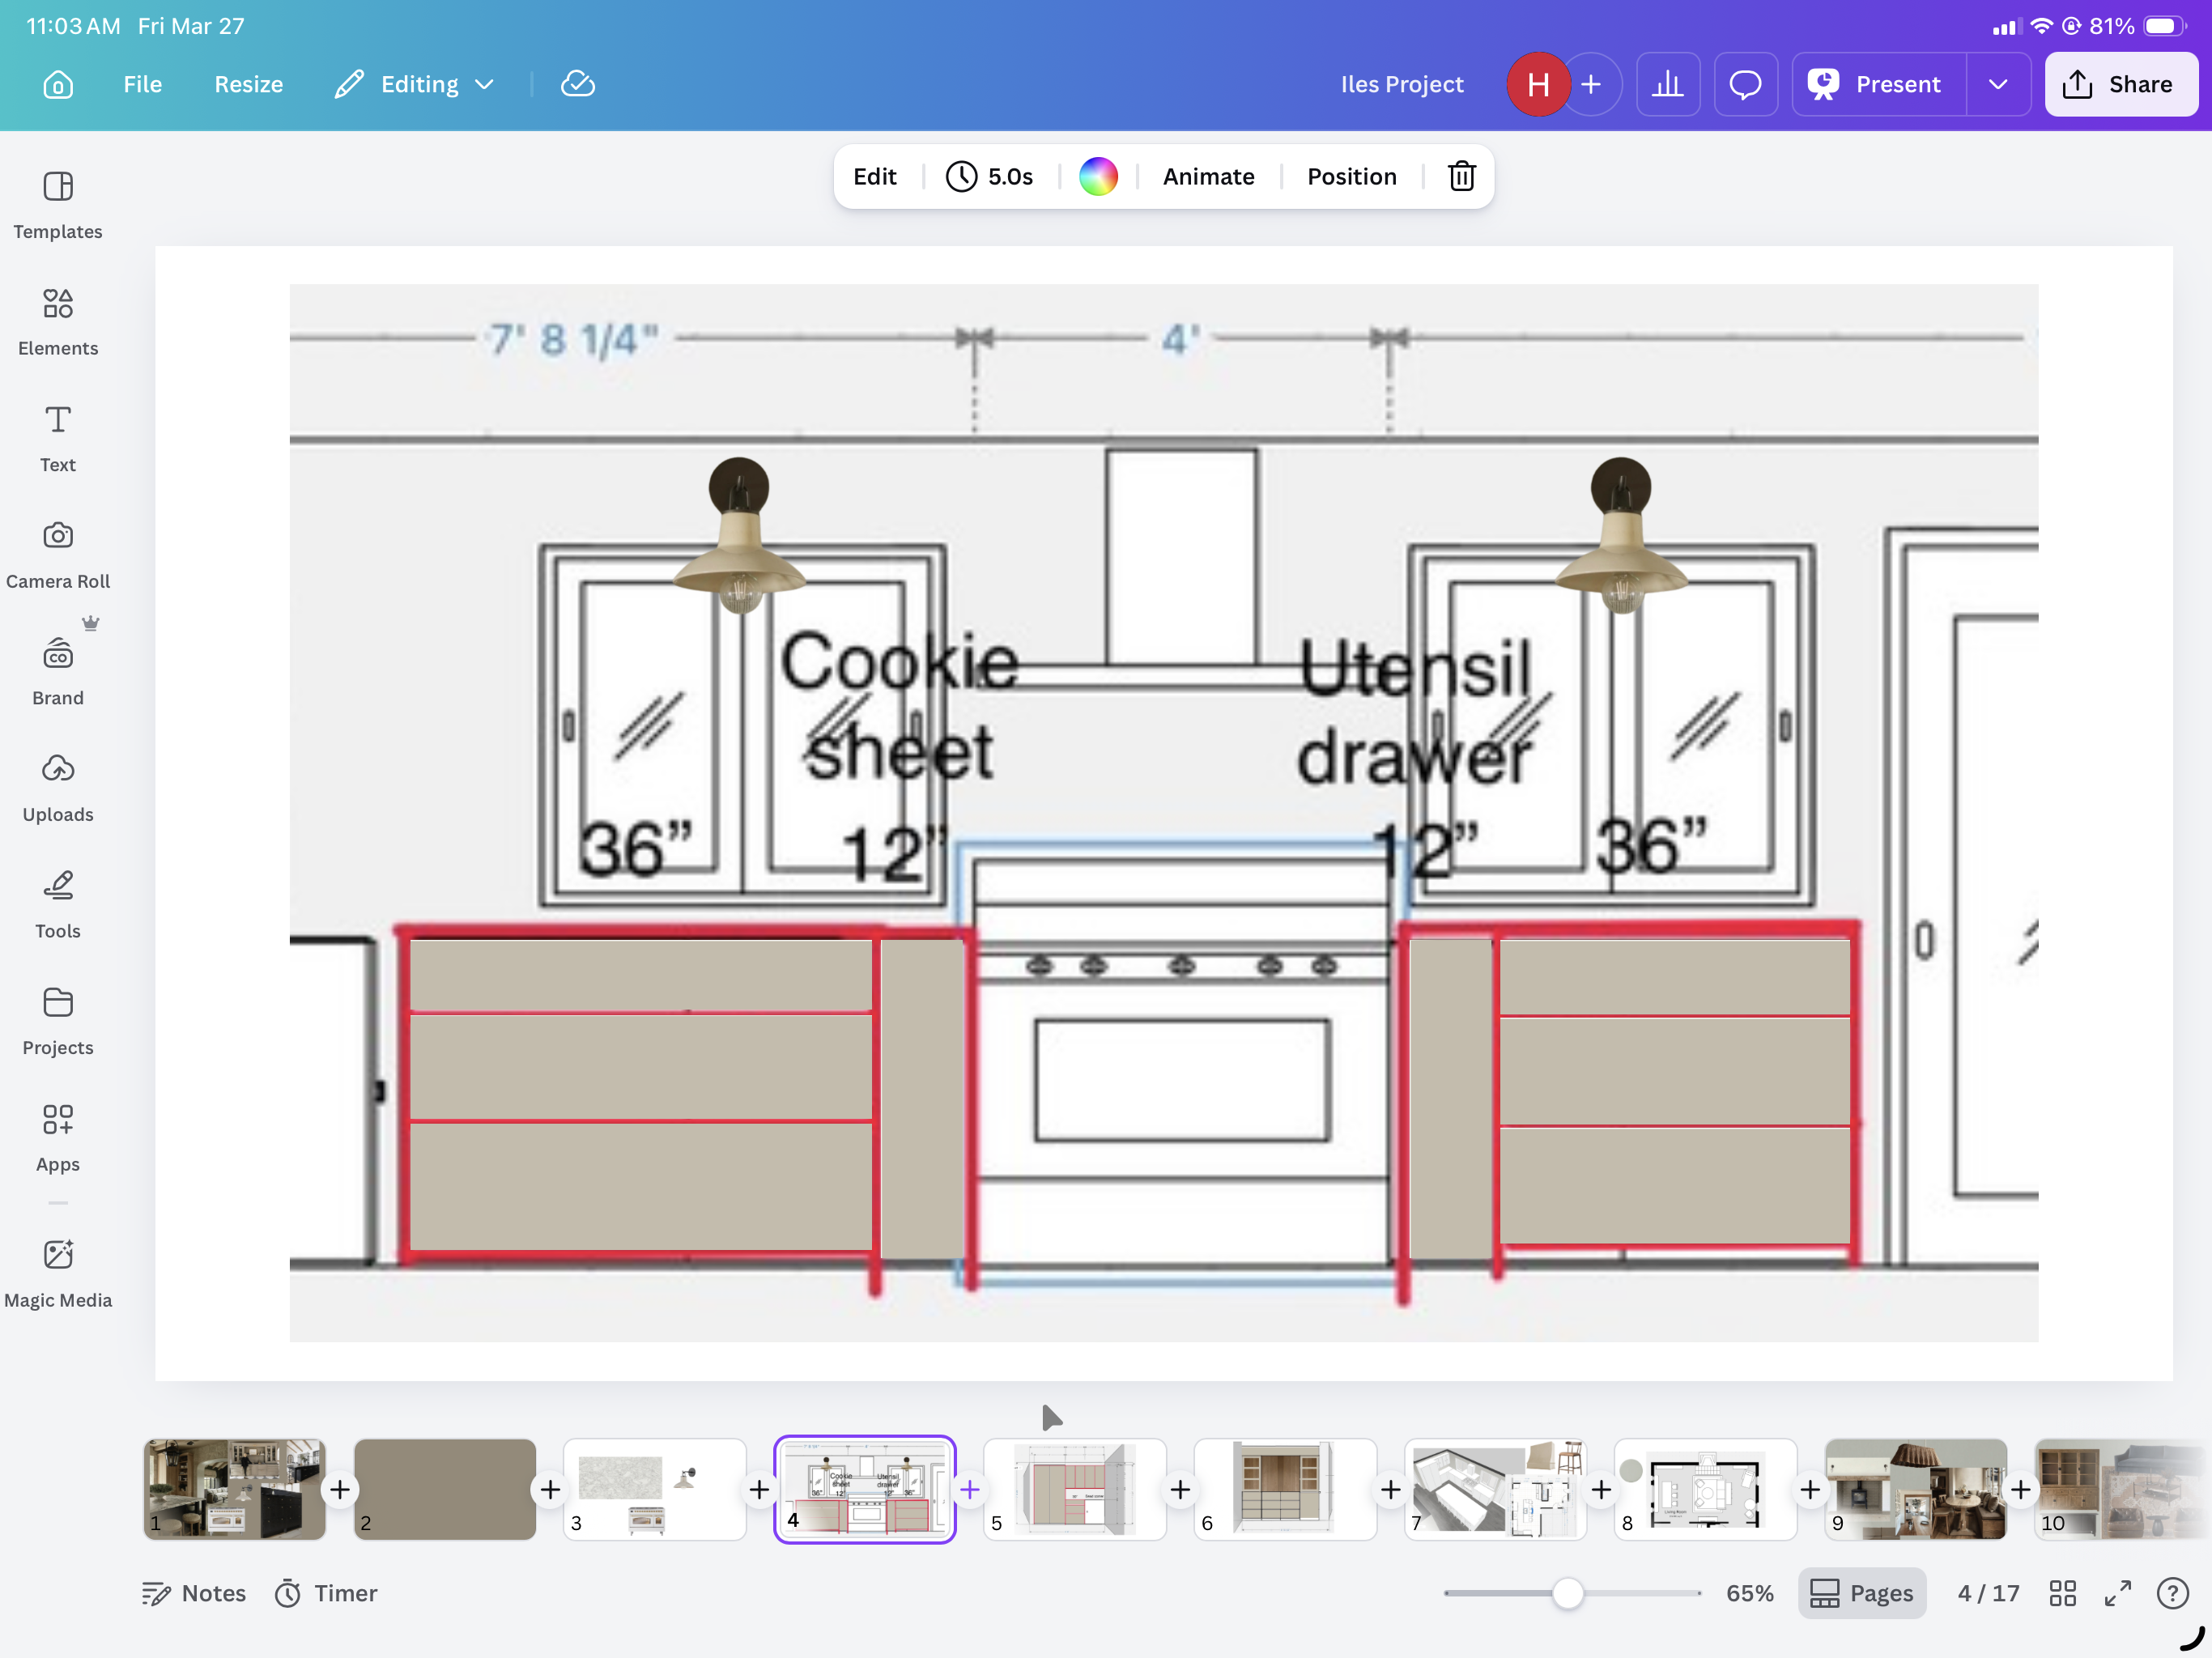The width and height of the screenshot is (2212, 1658).
Task: Open the Magic Media app
Action: [58, 1273]
